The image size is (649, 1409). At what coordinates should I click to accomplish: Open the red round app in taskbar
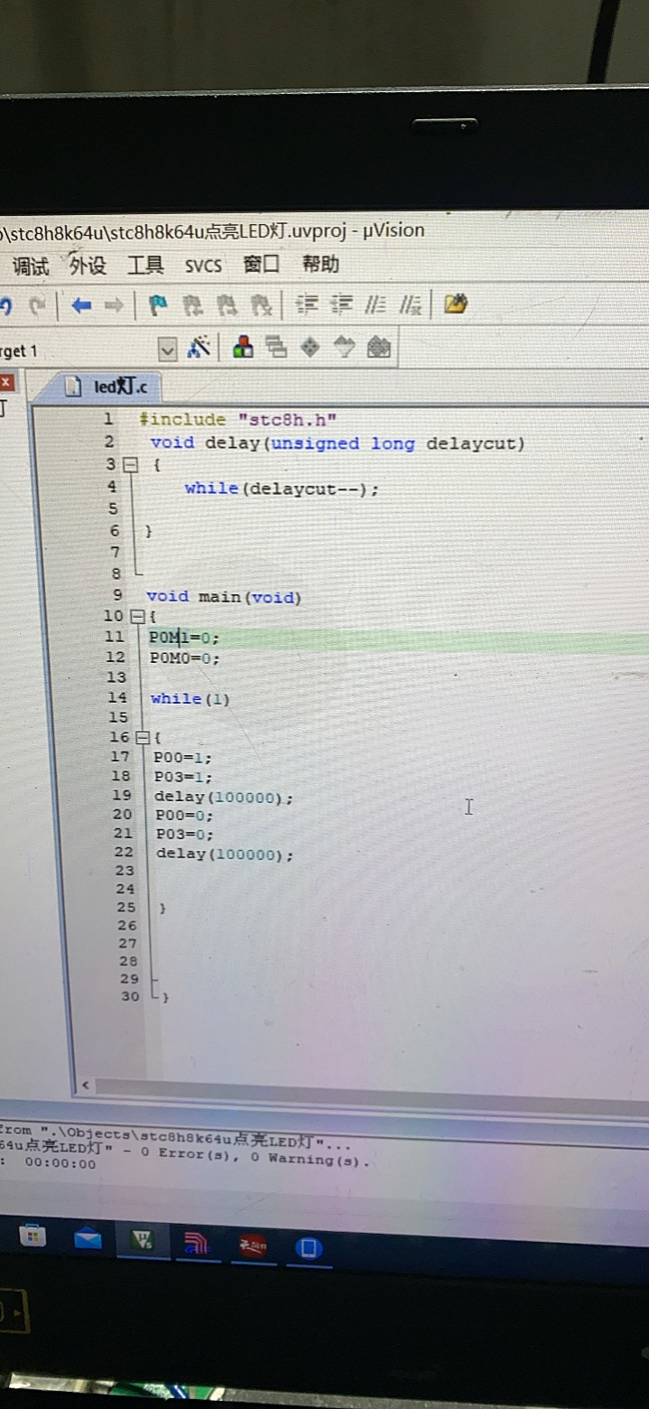253,1246
